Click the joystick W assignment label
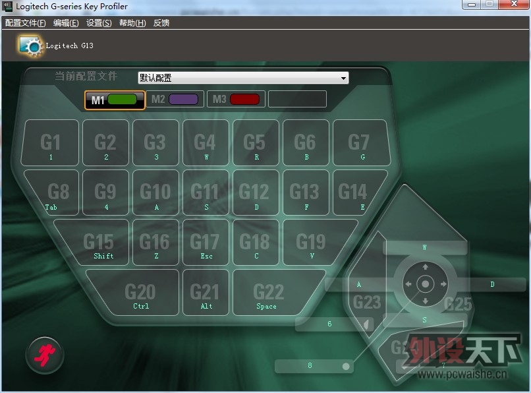531x393 pixels. click(425, 247)
